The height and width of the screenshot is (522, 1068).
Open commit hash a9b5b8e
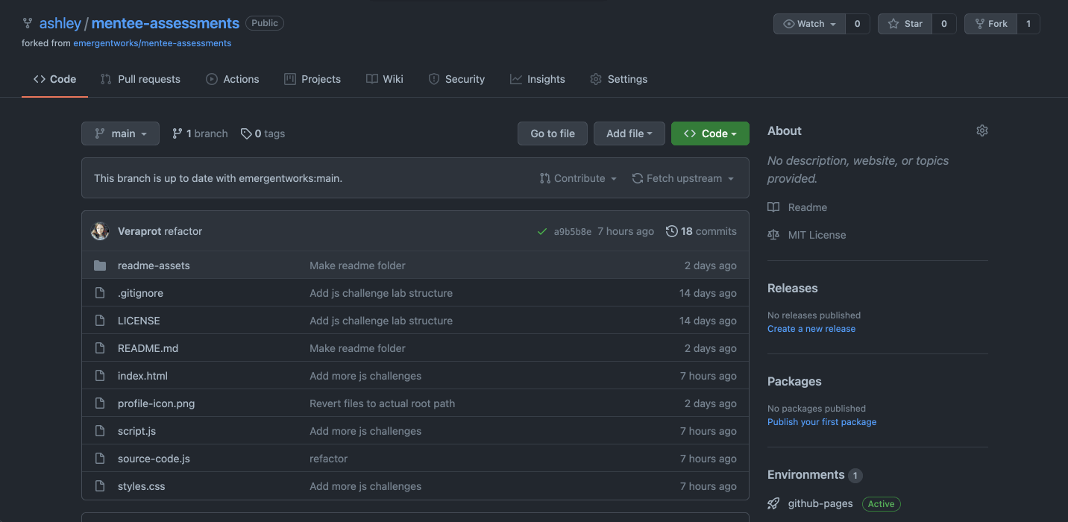[x=573, y=231]
